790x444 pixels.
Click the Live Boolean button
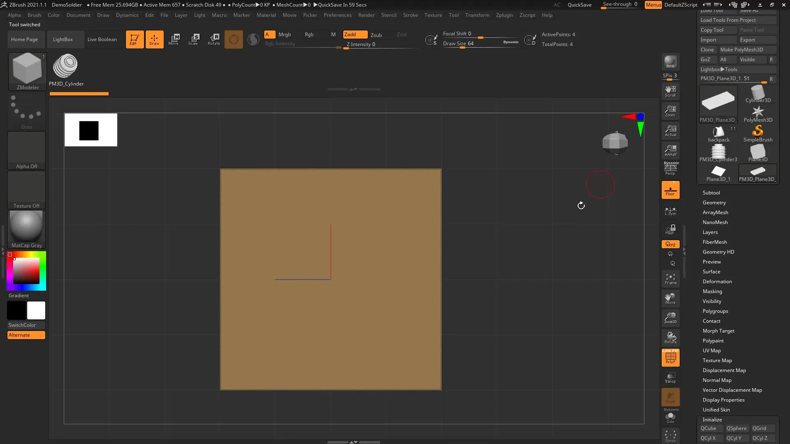(102, 39)
